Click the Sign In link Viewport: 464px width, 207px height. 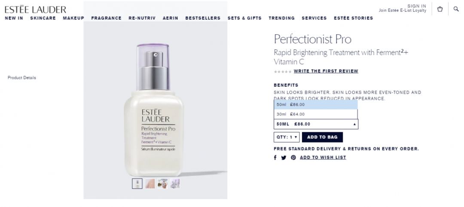point(417,6)
